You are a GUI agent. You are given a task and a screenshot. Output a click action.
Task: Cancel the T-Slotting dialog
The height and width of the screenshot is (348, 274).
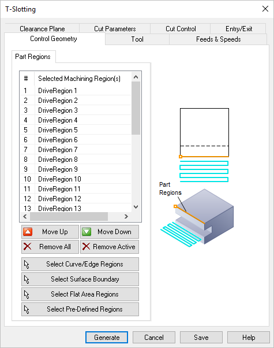tap(154, 338)
